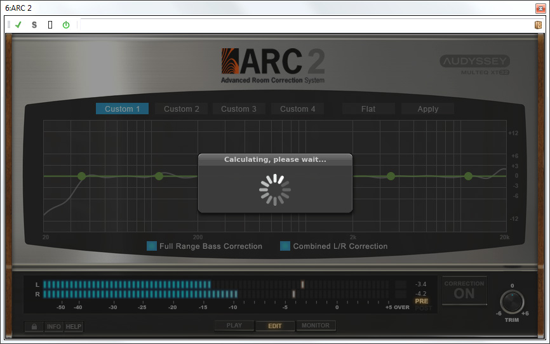Viewport: 550px width, 344px height.
Task: Select the Custom 1 preset tab
Action: click(x=123, y=109)
